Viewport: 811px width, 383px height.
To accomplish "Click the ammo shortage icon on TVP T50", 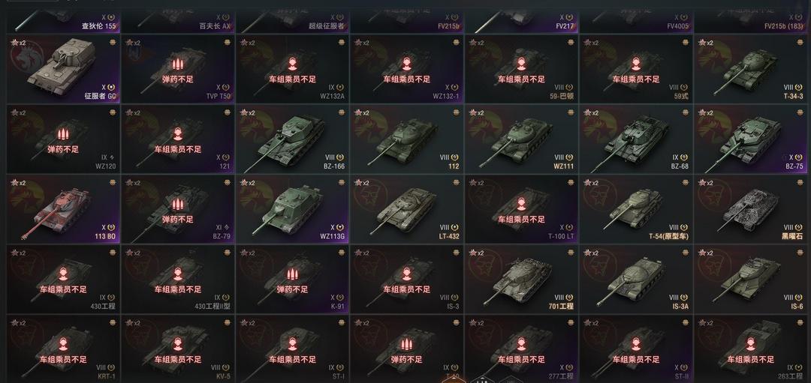I will click(177, 64).
